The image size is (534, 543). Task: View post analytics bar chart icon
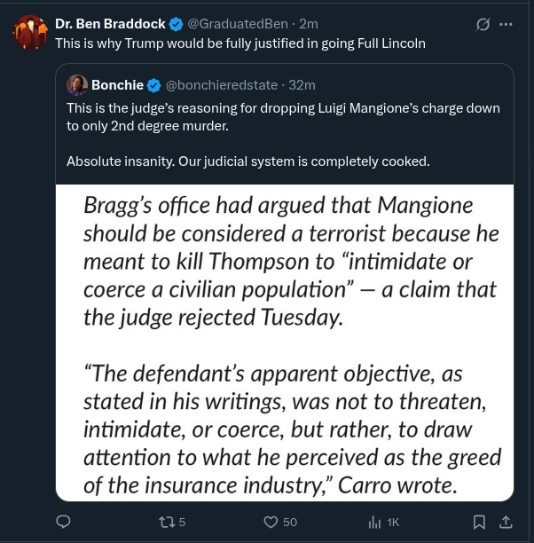click(x=374, y=522)
